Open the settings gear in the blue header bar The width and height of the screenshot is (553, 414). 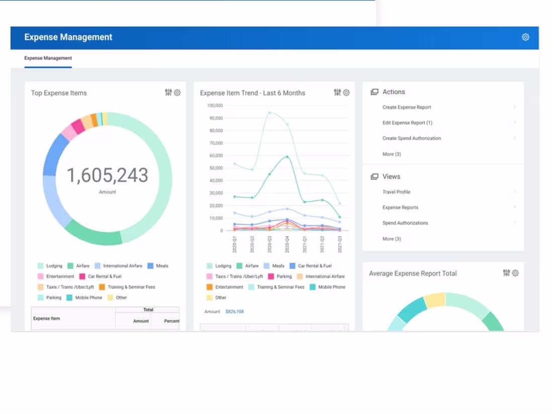[525, 37]
